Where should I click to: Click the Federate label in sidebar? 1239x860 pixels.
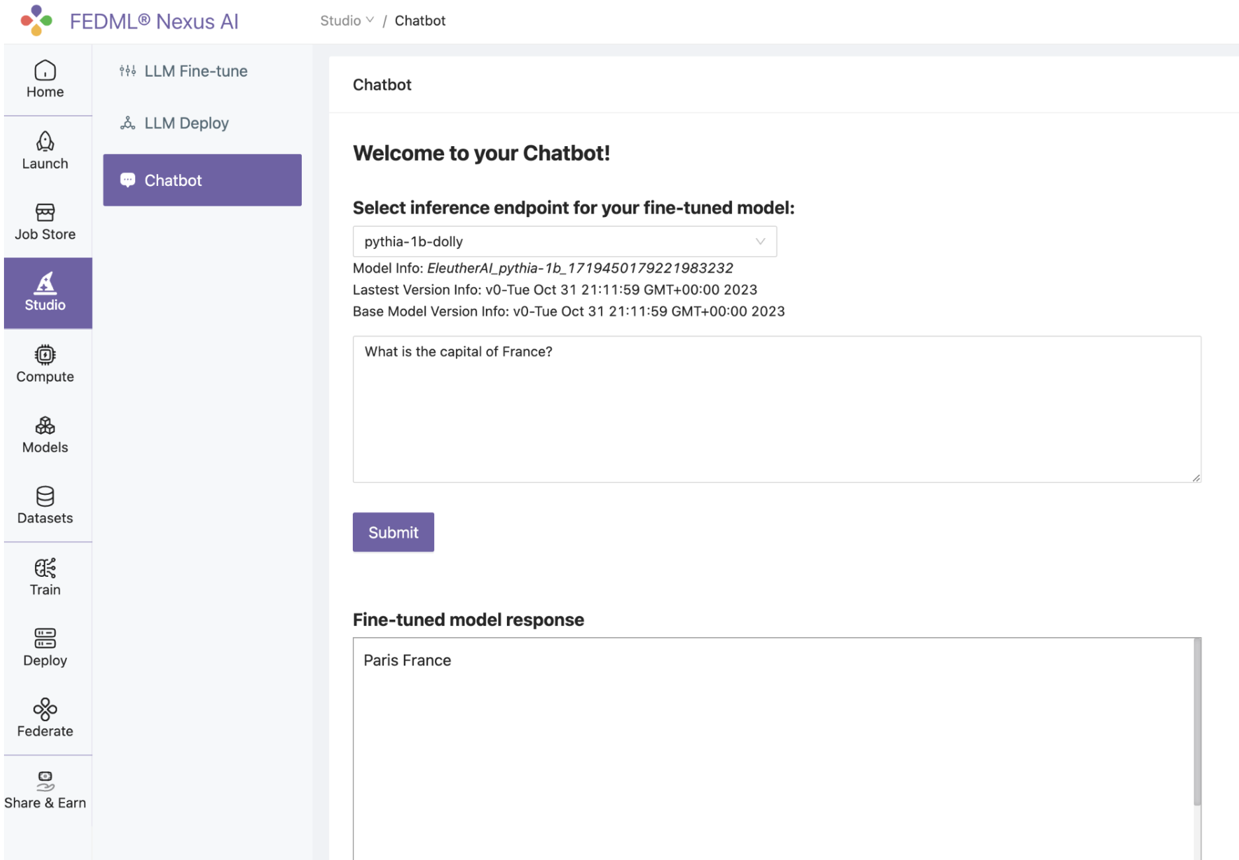[x=45, y=731]
